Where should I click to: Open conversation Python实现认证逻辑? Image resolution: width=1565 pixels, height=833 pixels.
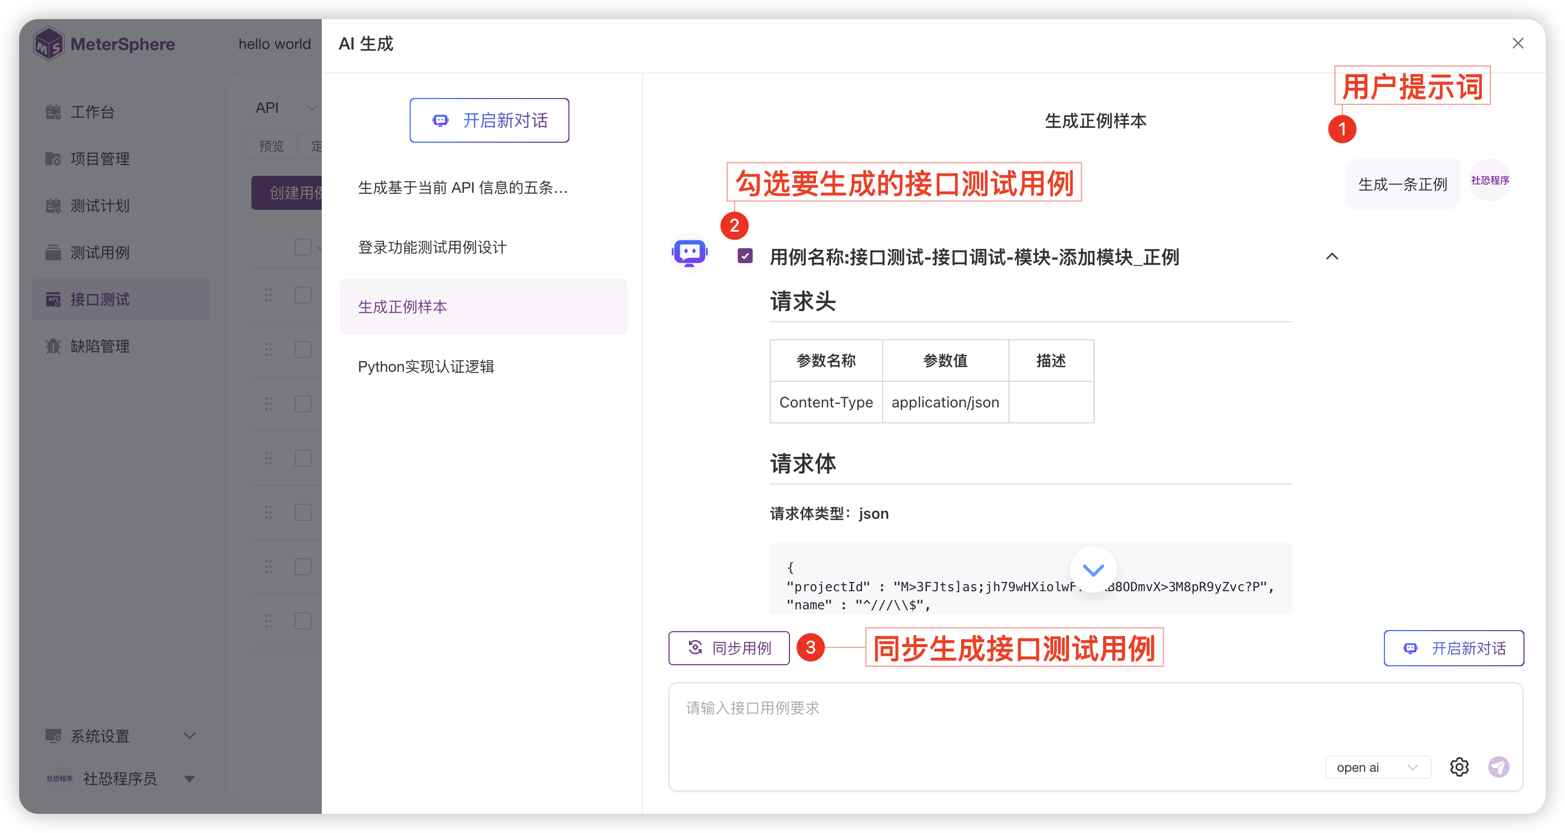pyautogui.click(x=484, y=366)
